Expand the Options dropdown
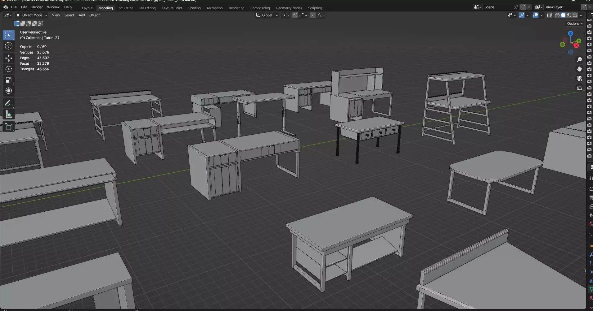593x311 pixels. [575, 24]
